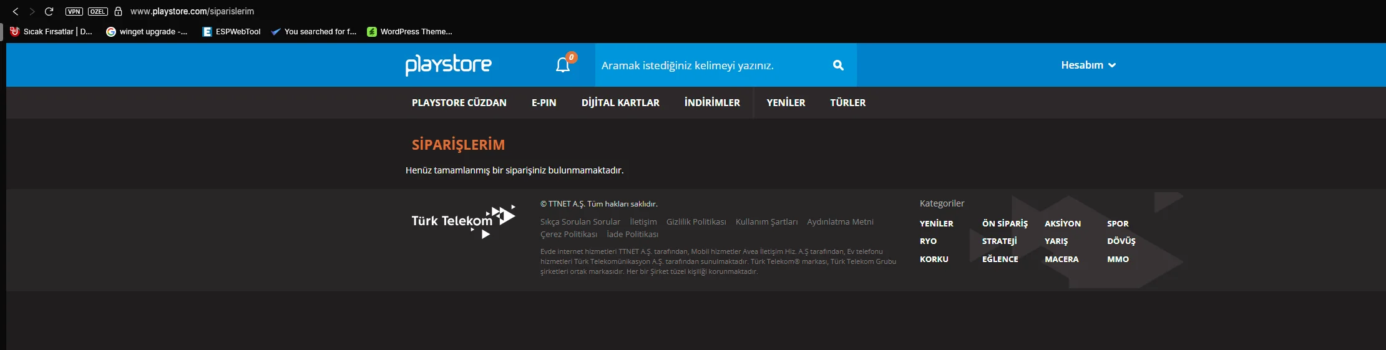Click the ÖZEL private mode badge

coord(98,11)
